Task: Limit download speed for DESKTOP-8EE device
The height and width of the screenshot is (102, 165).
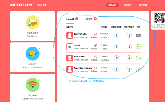Action: (129, 35)
